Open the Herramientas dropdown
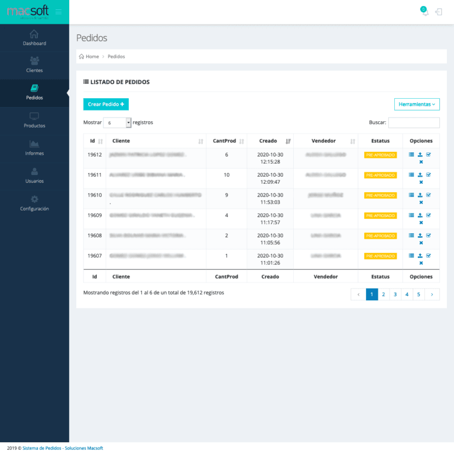Screen dimensions: 454x454 click(x=417, y=104)
